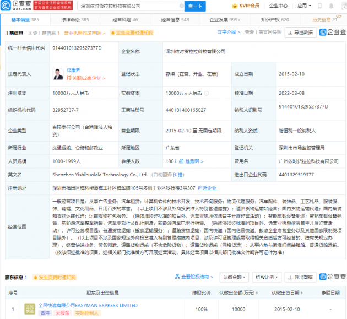Expand the 认缴金额 dropdown

coord(234,277)
